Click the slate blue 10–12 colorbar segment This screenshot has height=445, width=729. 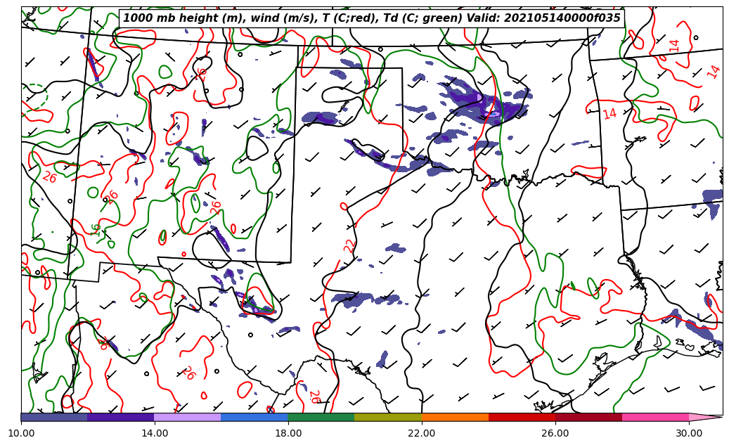point(54,417)
